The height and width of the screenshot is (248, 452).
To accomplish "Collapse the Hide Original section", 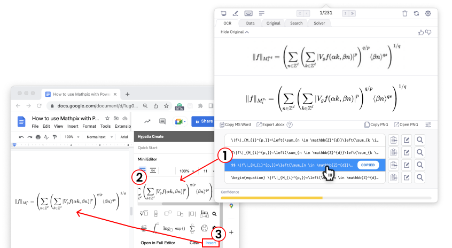I will (235, 32).
